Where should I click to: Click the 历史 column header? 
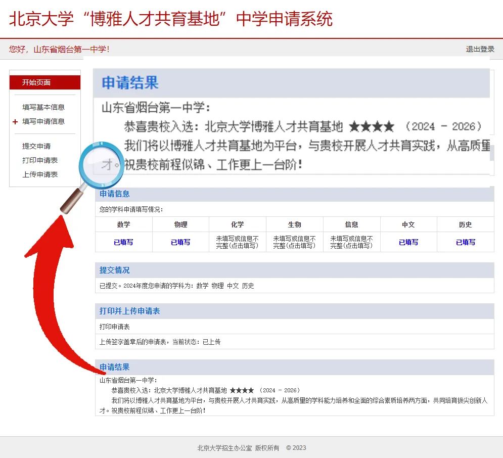tap(466, 224)
